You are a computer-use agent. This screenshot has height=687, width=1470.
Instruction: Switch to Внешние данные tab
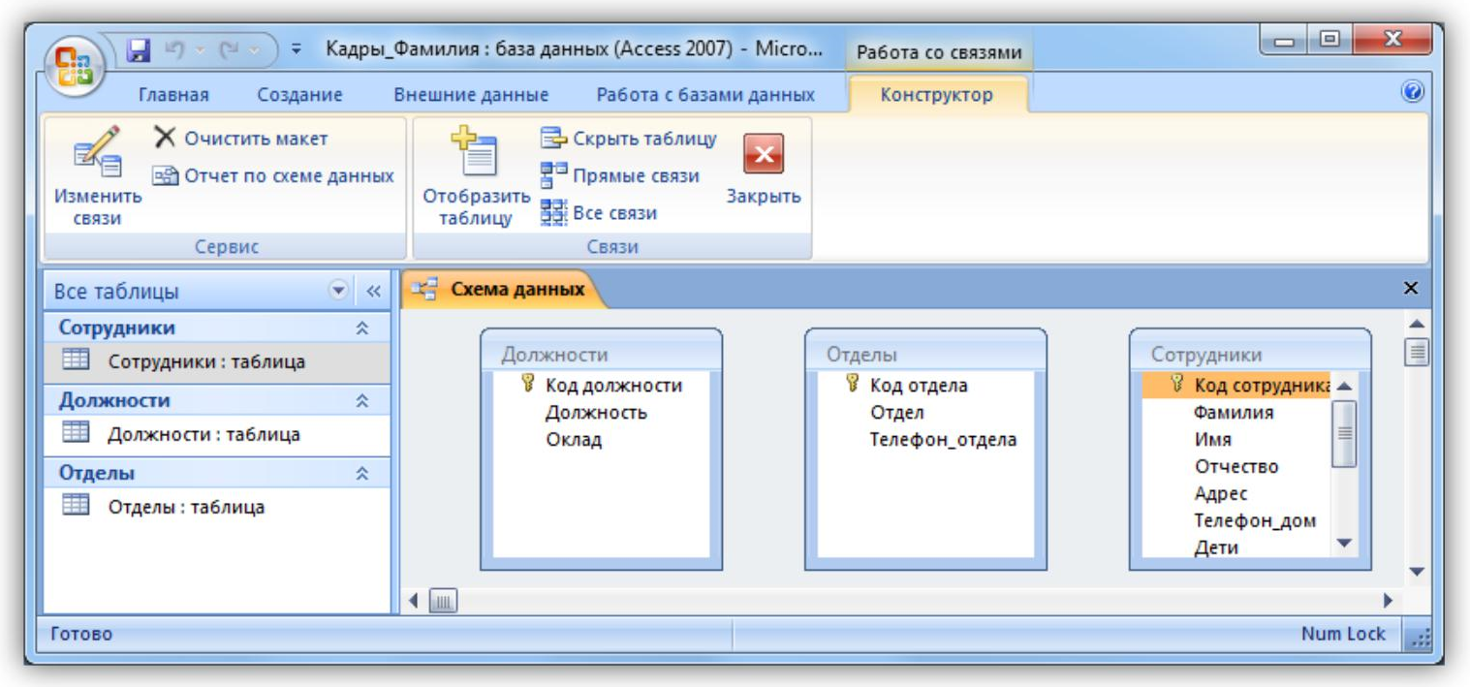pos(471,95)
